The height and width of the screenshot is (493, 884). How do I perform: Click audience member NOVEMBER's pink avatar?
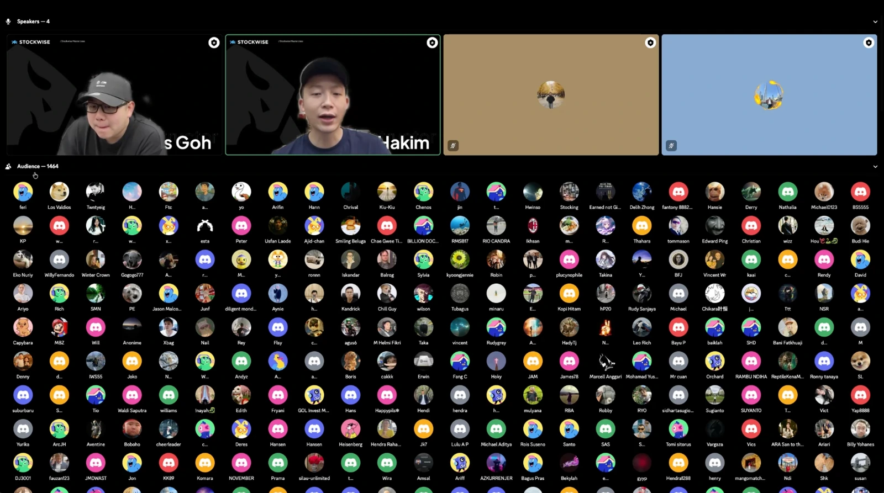(241, 463)
